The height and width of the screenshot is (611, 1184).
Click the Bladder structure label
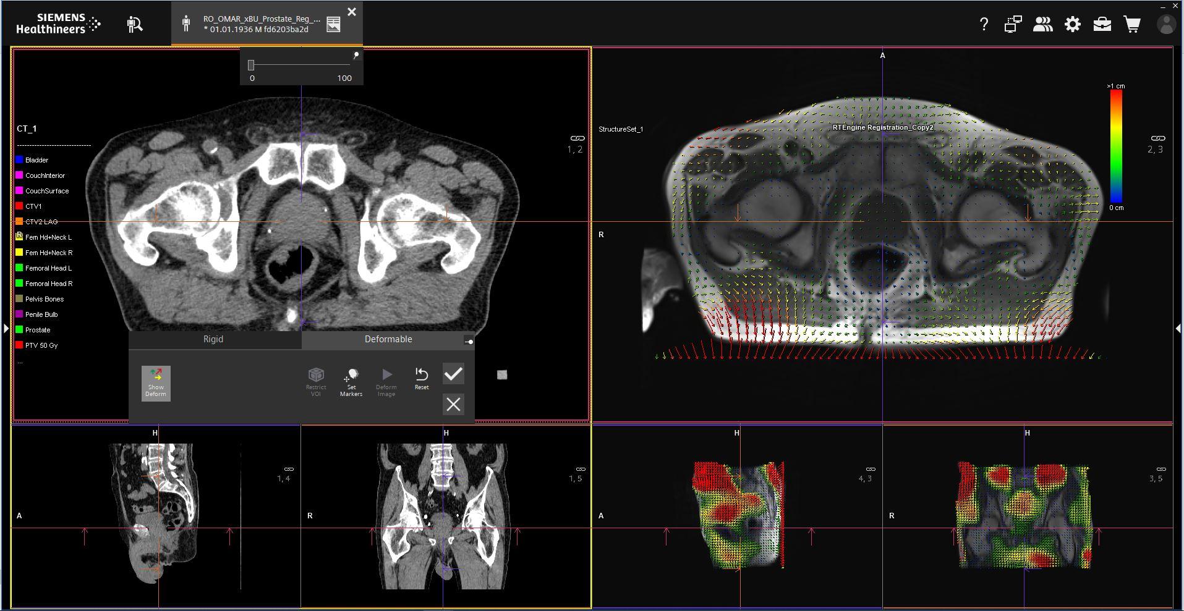click(x=37, y=160)
